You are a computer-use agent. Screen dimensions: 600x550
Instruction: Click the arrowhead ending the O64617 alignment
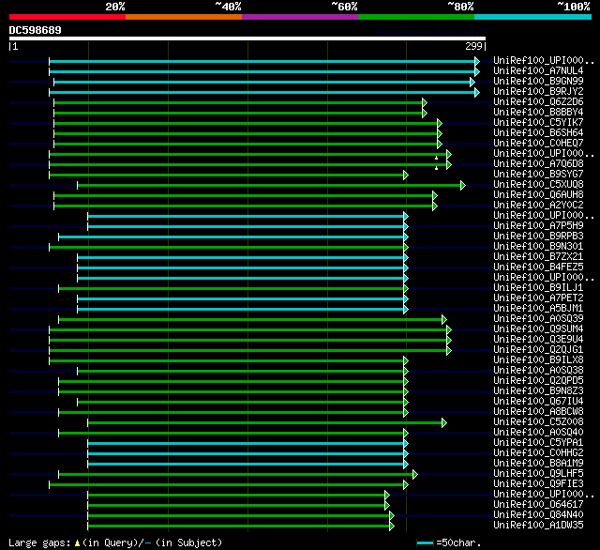tap(387, 505)
